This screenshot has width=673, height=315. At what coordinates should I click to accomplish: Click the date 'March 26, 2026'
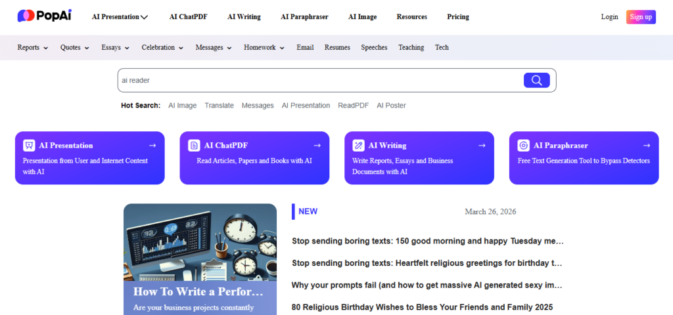(x=490, y=212)
